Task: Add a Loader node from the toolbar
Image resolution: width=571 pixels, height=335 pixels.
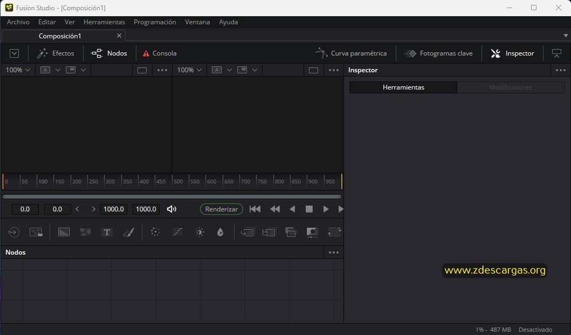Action: tap(13, 232)
